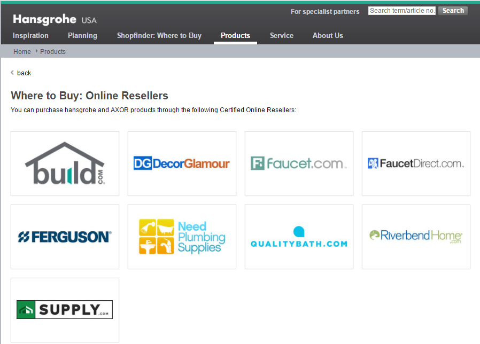
Task: Open the Faucet.com reseller logo
Action: (x=299, y=164)
